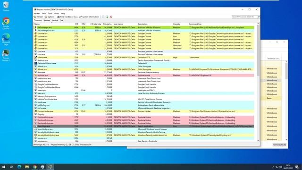Click CPU Usage in the status bar
This screenshot has width=302, height=170.
(41, 144)
